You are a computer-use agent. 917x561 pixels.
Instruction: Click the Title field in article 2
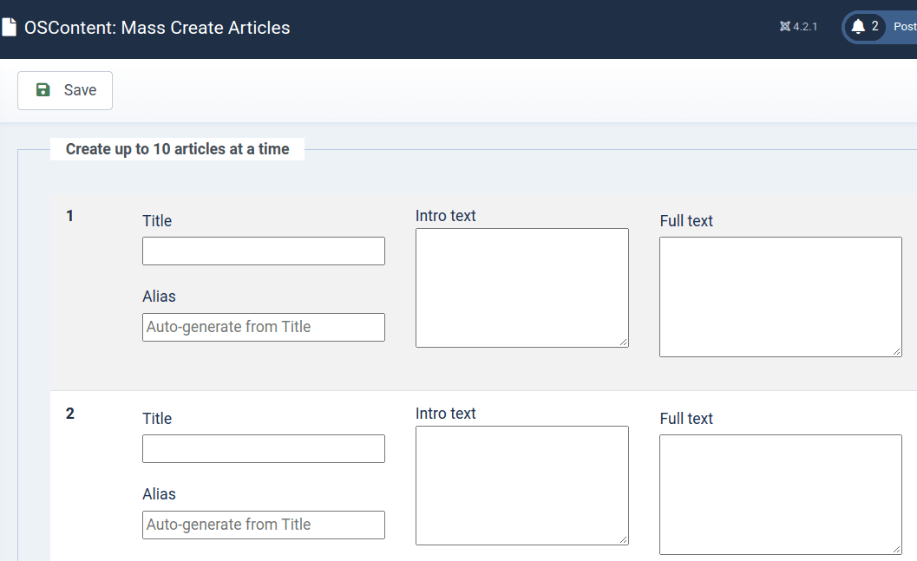[x=264, y=449]
